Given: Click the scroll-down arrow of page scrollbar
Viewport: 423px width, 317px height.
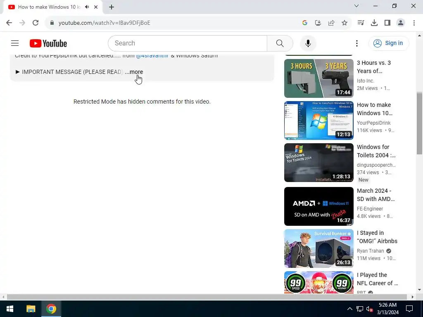Looking at the screenshot, I should click(x=419, y=290).
